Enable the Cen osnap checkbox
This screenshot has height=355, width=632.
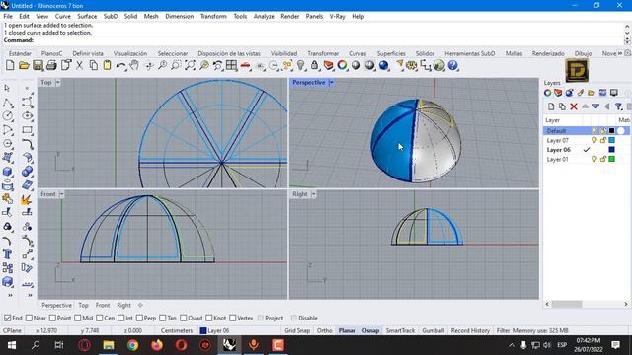tap(100, 318)
